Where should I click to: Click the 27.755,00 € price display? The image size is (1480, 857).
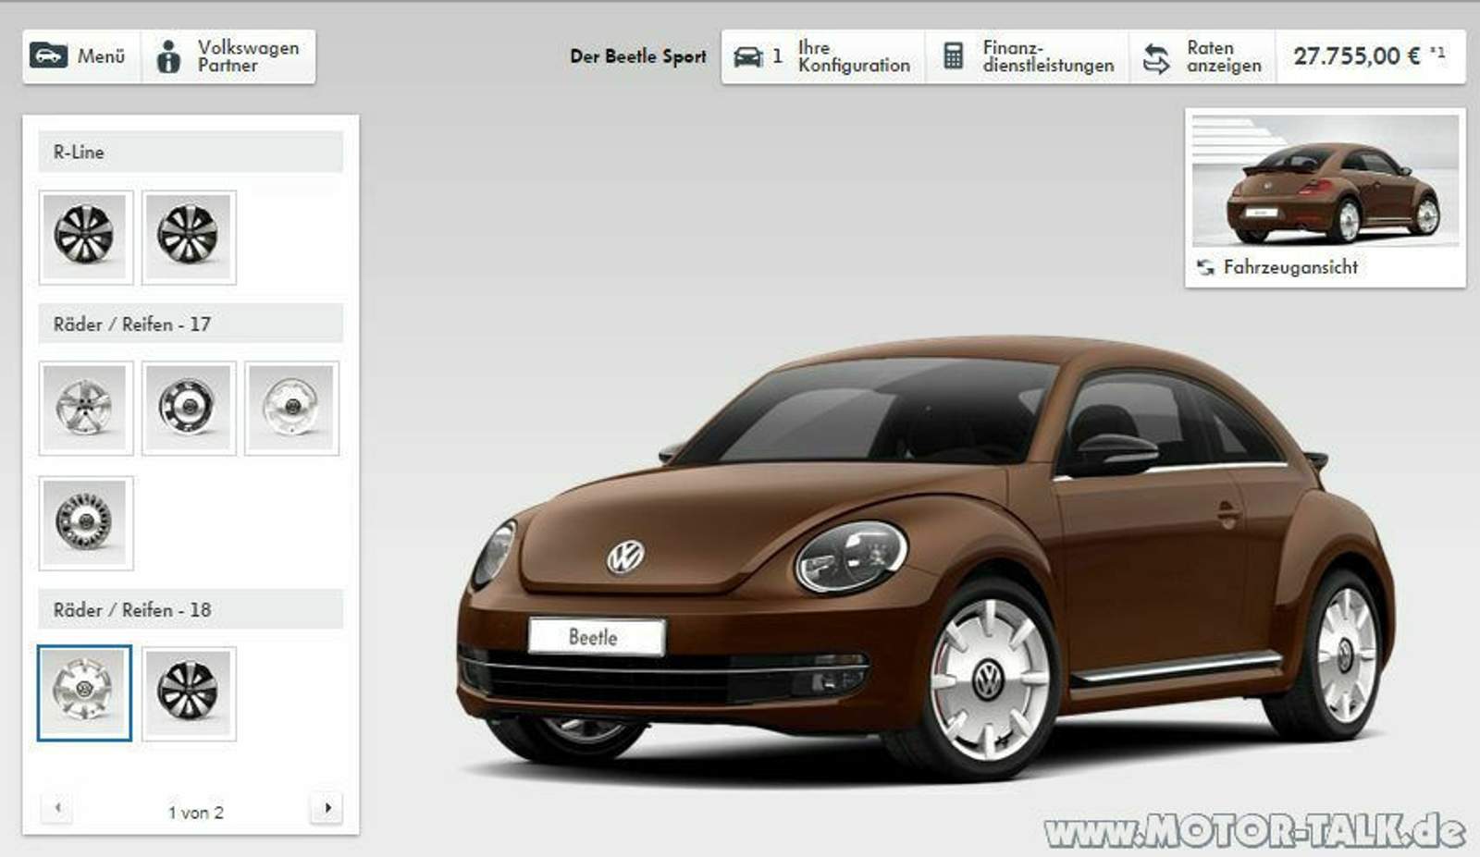[1368, 56]
